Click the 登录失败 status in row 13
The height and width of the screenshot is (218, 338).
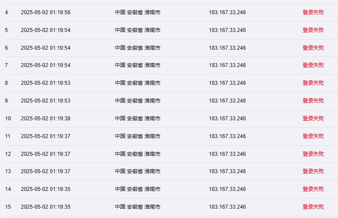[313, 171]
